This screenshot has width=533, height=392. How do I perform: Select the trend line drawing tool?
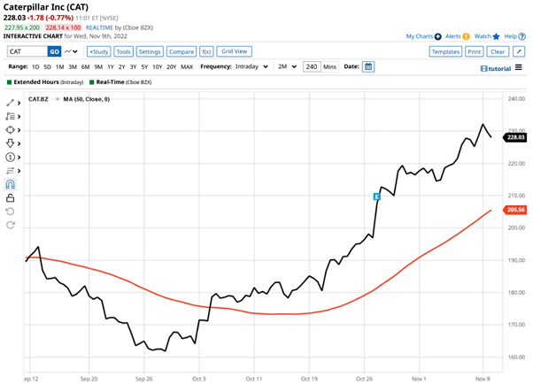(11, 103)
